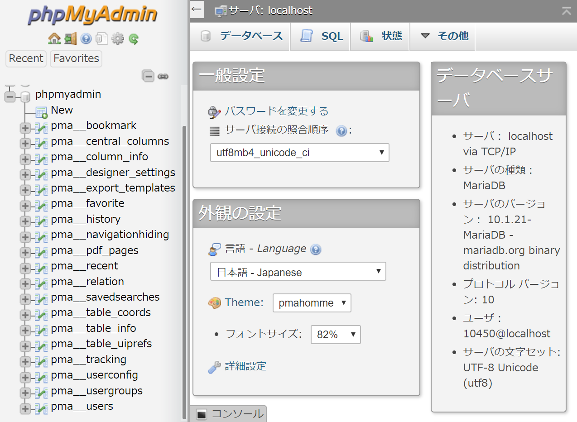Click the pma__recent table icon
The image size is (577, 422).
[42, 268]
